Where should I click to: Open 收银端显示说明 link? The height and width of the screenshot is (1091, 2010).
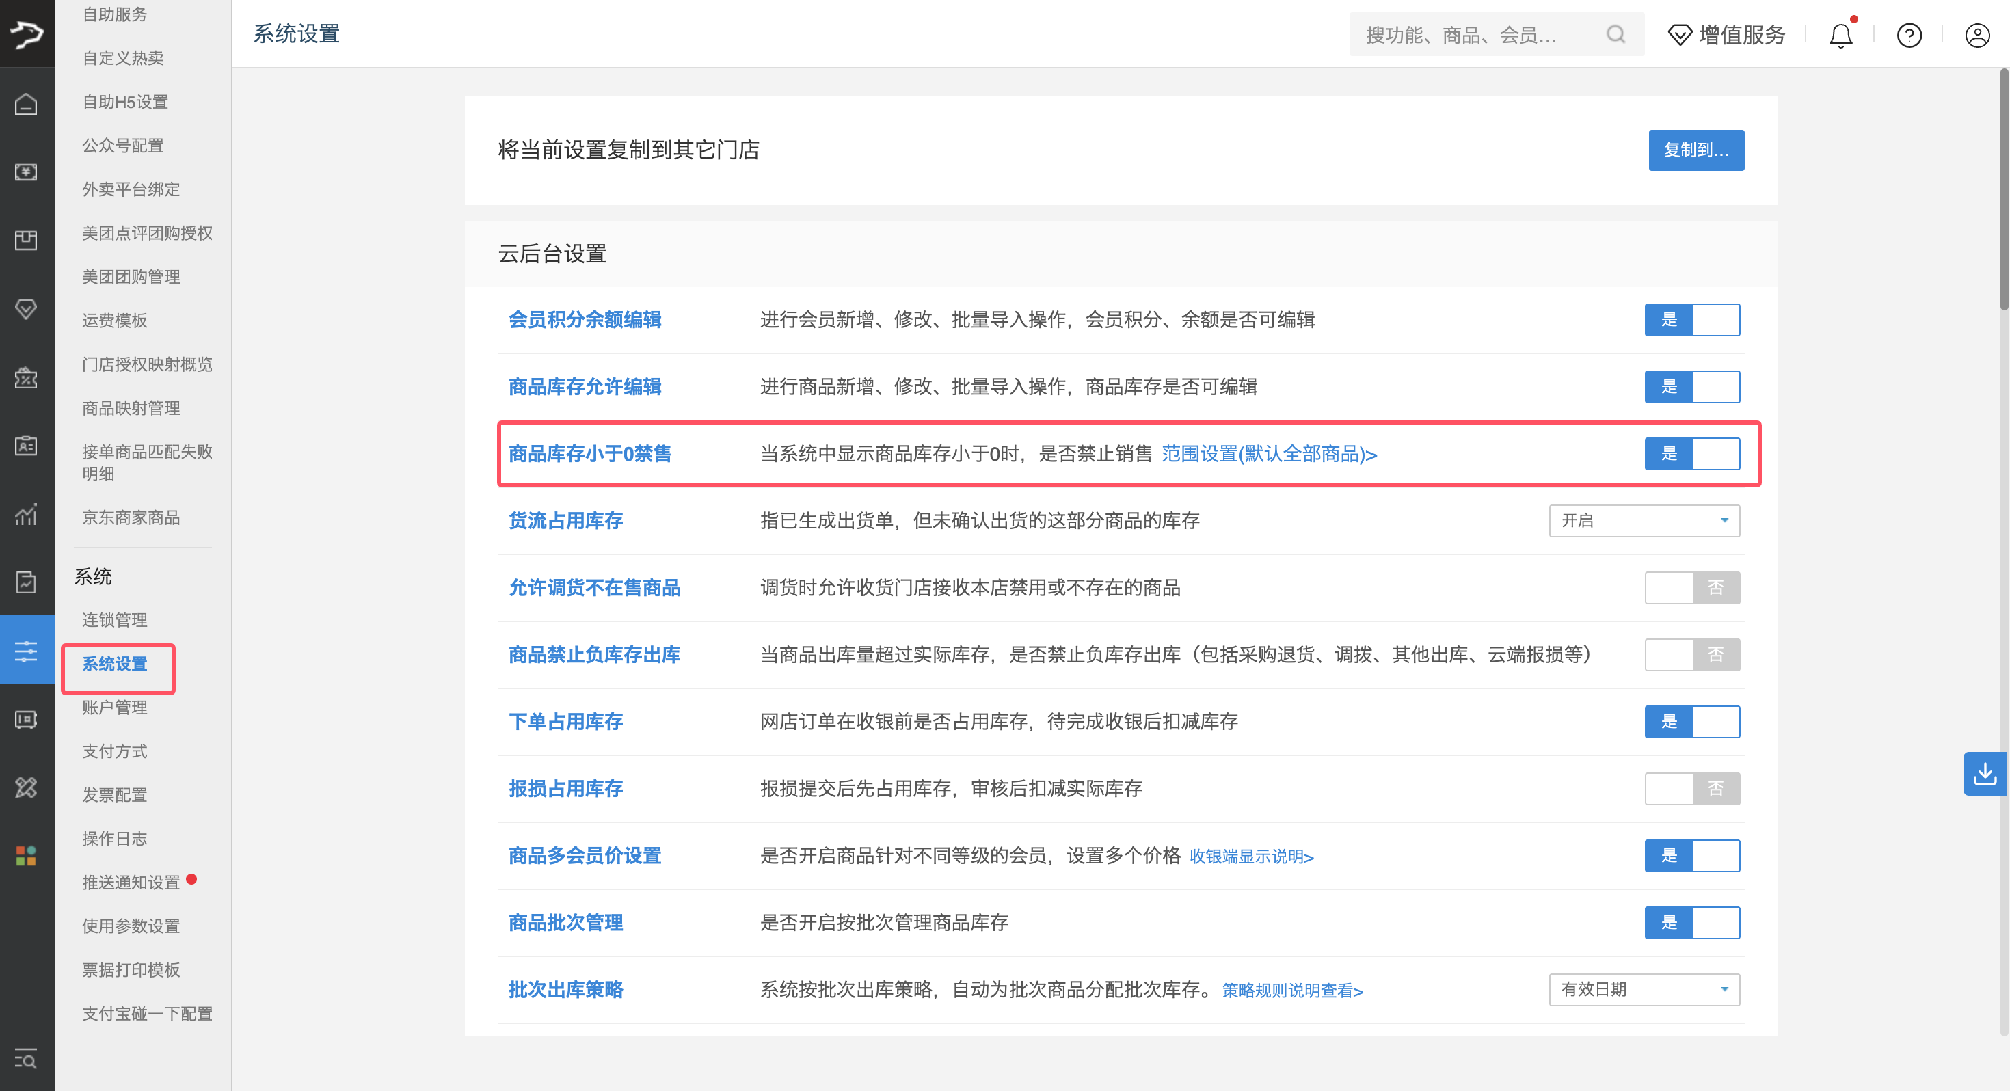pyautogui.click(x=1252, y=857)
